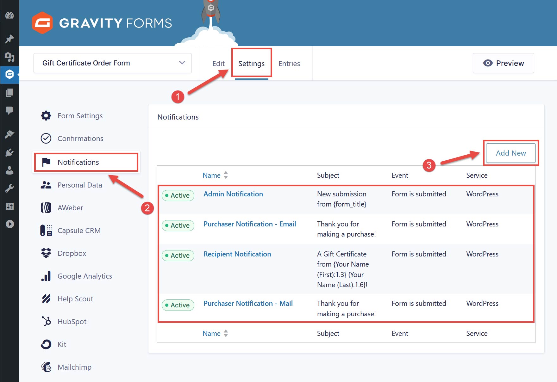Click the Gravity Forms sidebar menu icon

click(9, 74)
